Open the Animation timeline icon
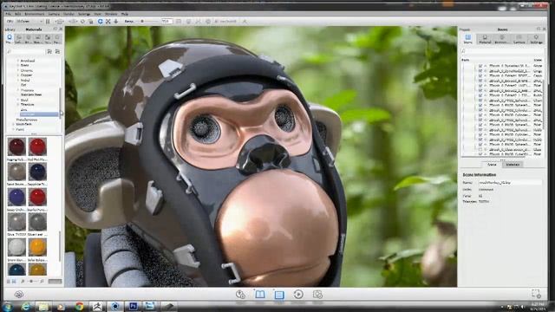Screen dimensions: 555x312 point(298,295)
